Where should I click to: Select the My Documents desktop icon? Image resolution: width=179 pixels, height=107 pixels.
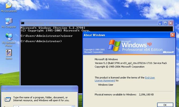(9, 7)
